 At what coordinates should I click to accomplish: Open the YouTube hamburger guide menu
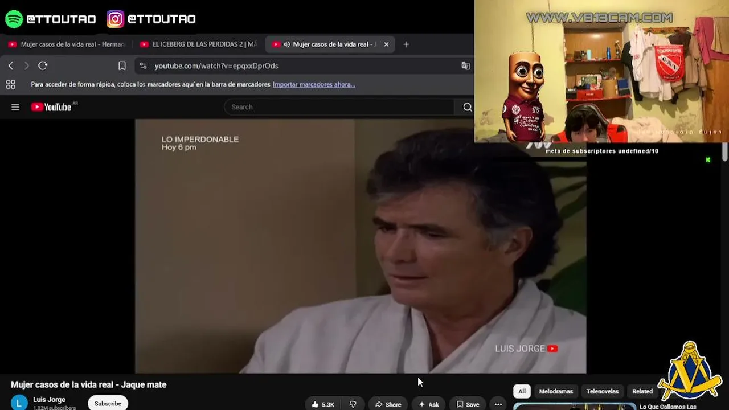click(x=15, y=107)
